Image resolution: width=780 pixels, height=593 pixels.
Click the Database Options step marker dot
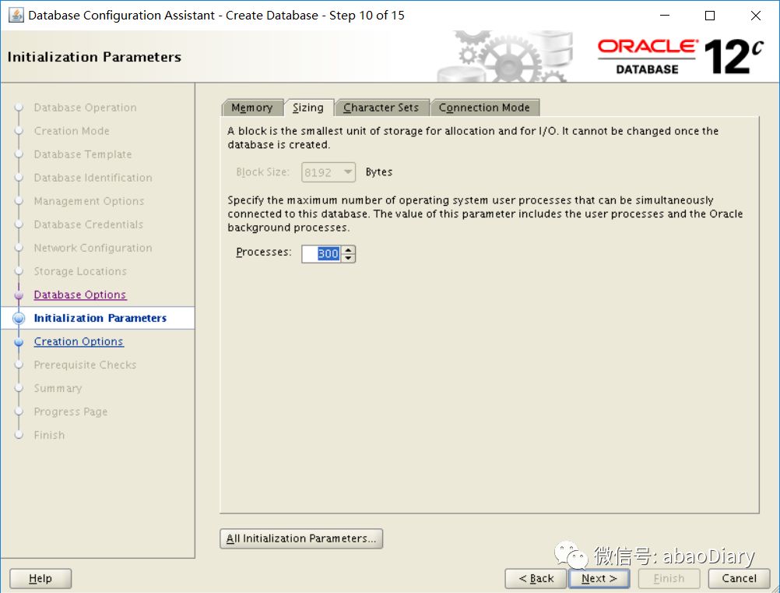(19, 295)
